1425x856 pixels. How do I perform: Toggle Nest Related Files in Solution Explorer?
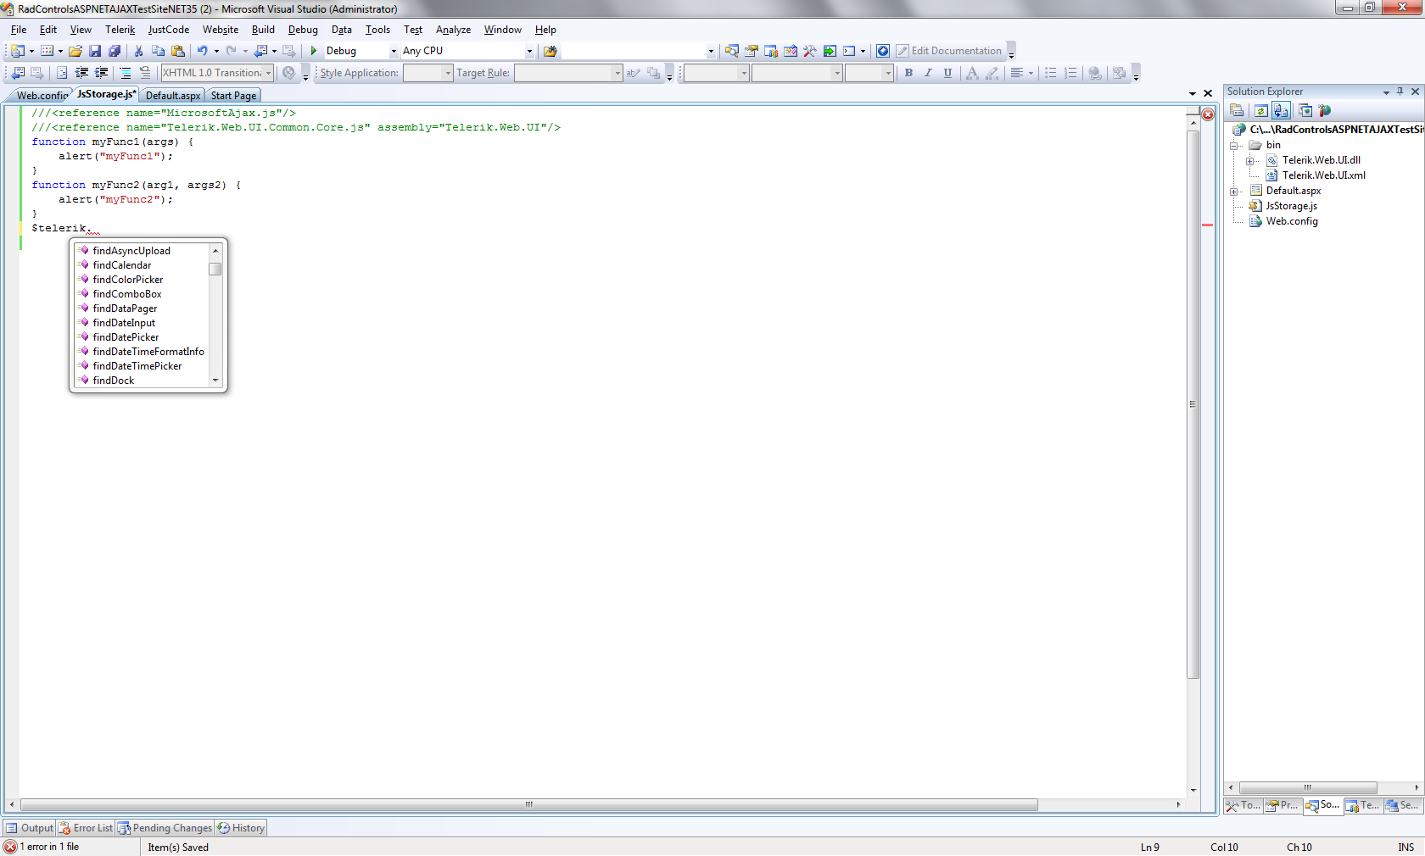(x=1281, y=110)
